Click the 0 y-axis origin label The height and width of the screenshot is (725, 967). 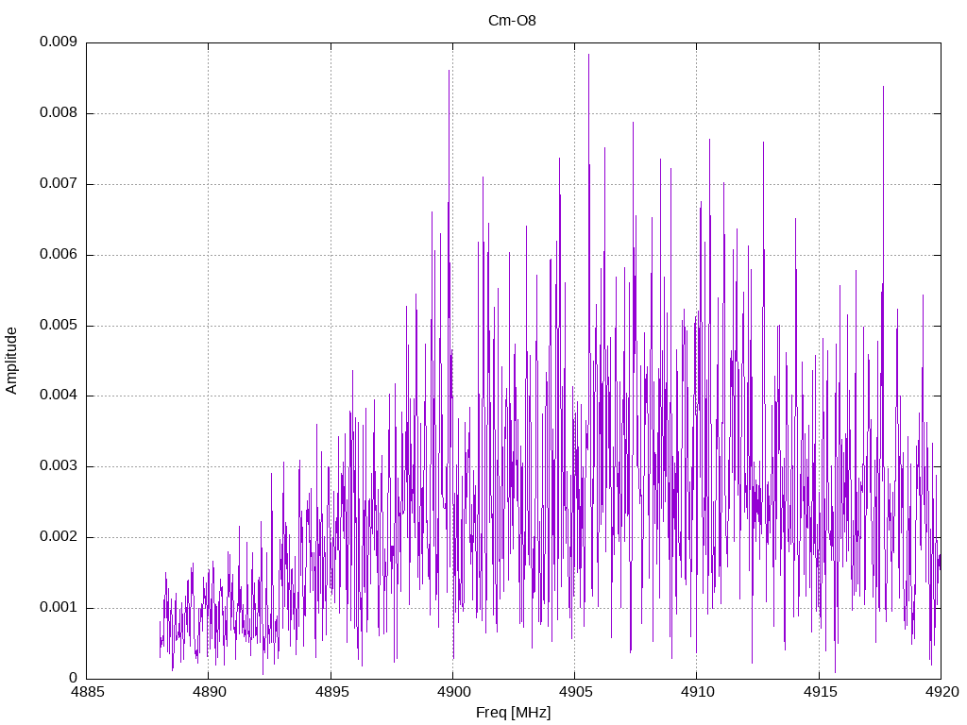[x=73, y=678]
